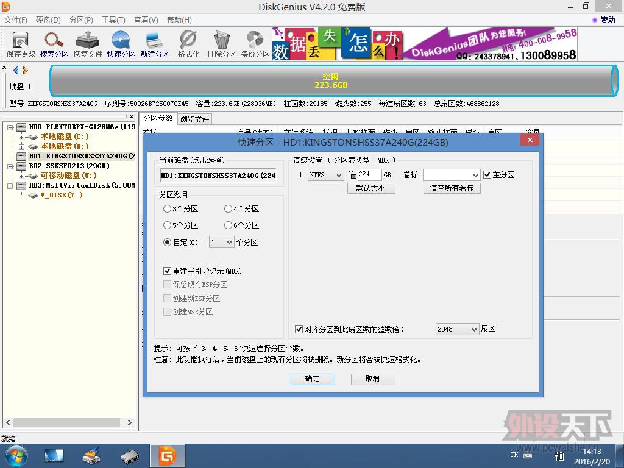Select the 3 partitions (3个分区) radio button

click(167, 209)
